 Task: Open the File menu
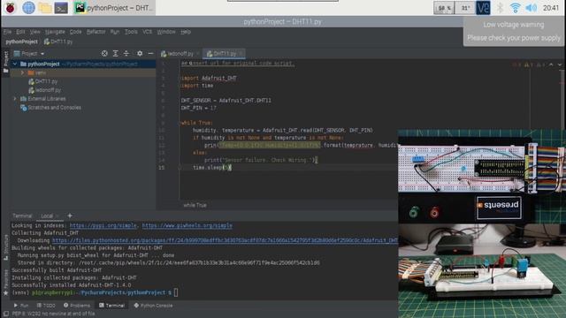point(7,32)
